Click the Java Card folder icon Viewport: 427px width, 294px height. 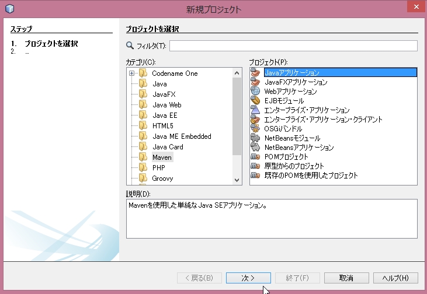[143, 146]
